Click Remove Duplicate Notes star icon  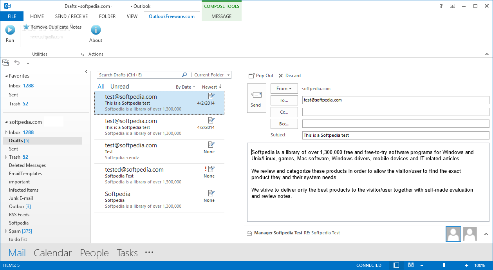point(26,27)
